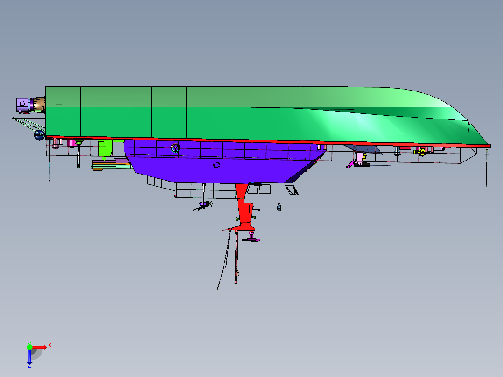Select the lime green block under the deck

pyautogui.click(x=106, y=148)
